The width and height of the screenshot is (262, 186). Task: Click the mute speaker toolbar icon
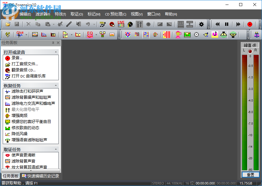tap(79, 24)
